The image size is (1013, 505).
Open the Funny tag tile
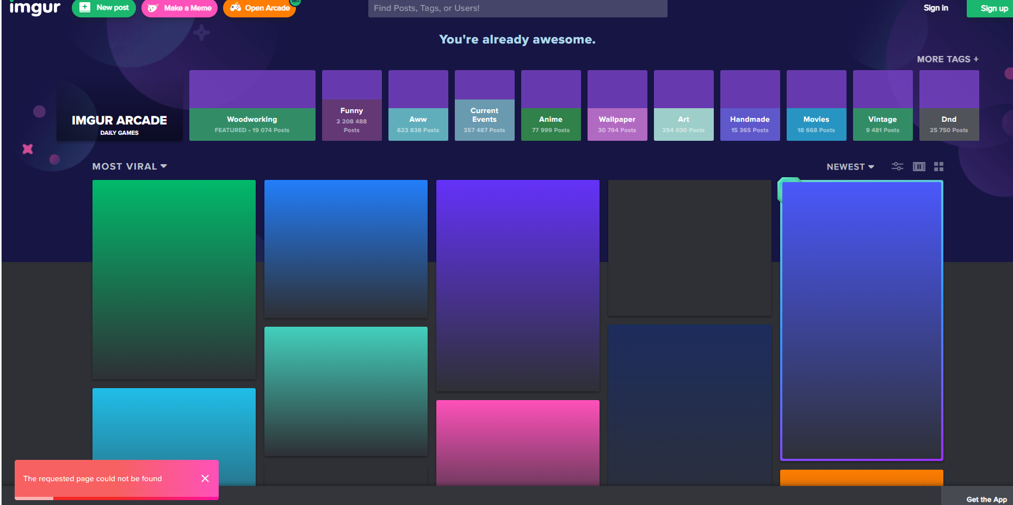(x=351, y=105)
